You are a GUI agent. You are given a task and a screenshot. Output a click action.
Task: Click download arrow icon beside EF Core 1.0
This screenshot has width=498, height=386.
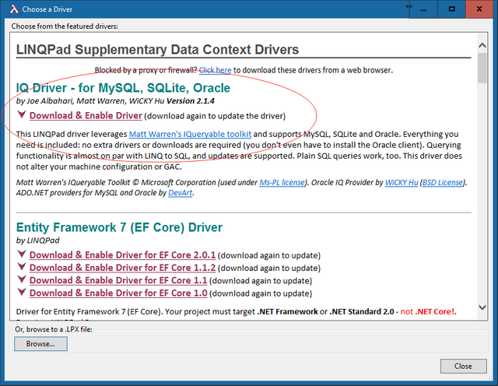click(x=22, y=292)
